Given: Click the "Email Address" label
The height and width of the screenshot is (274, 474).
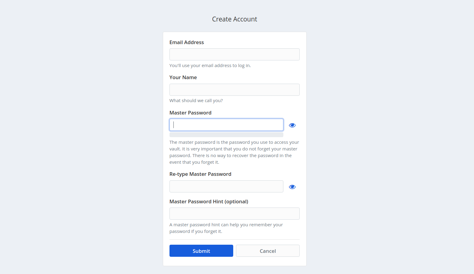Looking at the screenshot, I should coord(186,42).
